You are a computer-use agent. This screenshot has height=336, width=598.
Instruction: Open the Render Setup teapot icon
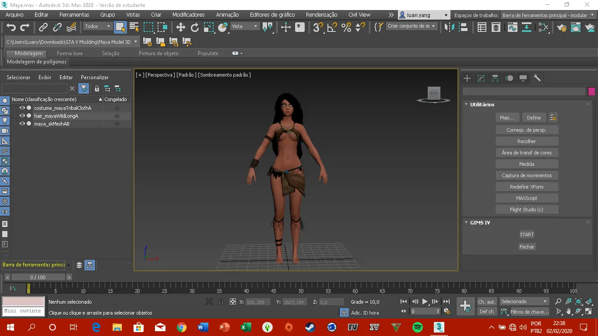(562, 28)
